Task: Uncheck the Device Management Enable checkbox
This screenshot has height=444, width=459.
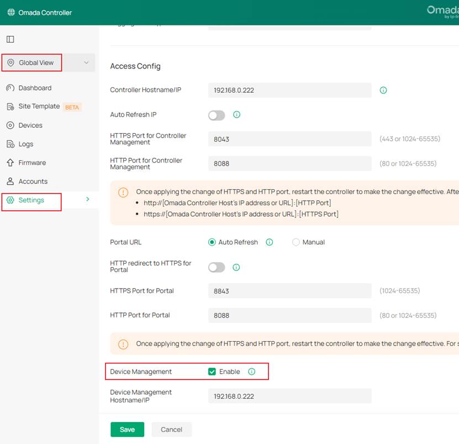Action: click(212, 372)
